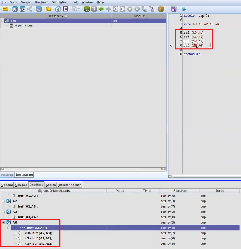
Task: Click the hierarchy scrollbar right arrow
Action: tap(164, 169)
